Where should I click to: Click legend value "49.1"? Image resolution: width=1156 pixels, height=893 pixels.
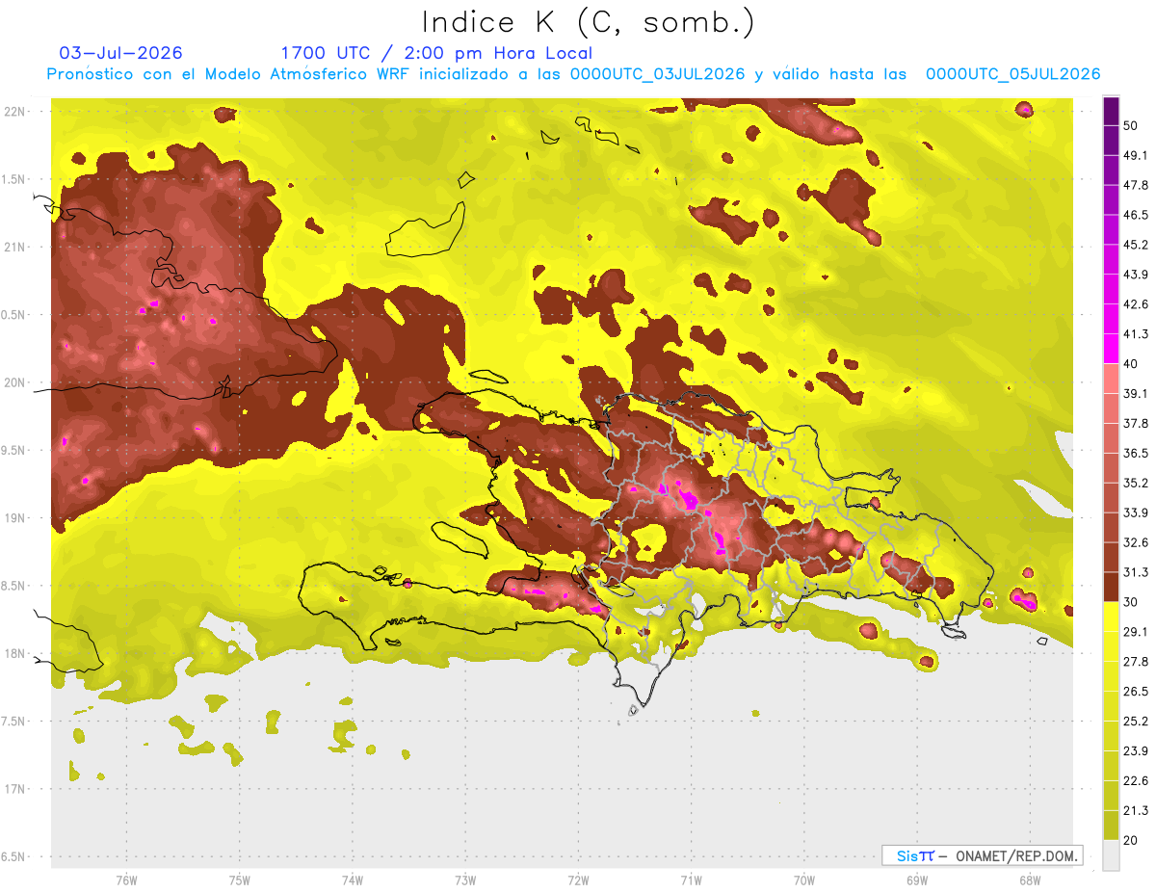click(1135, 155)
